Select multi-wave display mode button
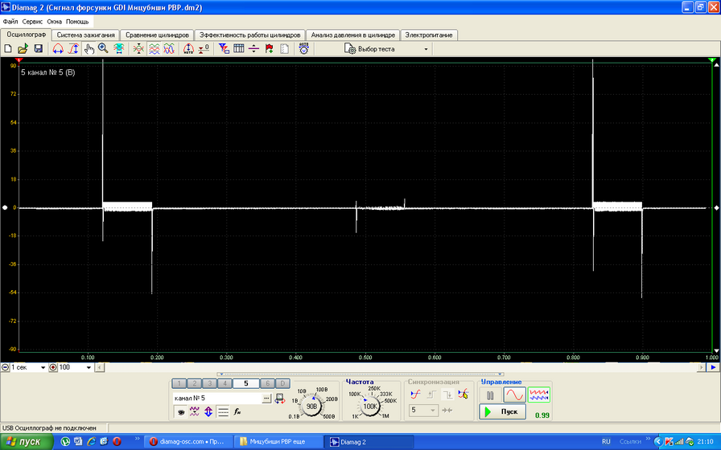This screenshot has height=450, width=721. coord(539,395)
